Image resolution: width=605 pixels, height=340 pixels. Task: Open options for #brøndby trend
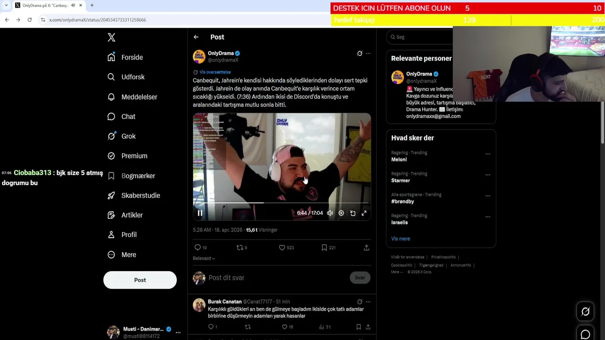(x=488, y=196)
